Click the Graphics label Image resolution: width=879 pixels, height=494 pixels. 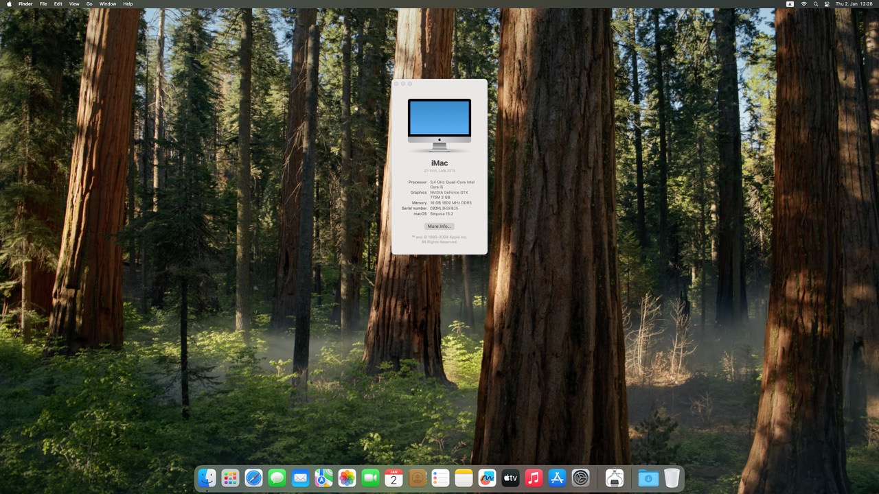(x=419, y=193)
